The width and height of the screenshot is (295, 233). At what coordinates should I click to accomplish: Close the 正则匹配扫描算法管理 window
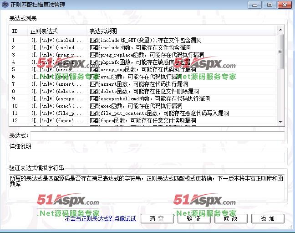285,5
